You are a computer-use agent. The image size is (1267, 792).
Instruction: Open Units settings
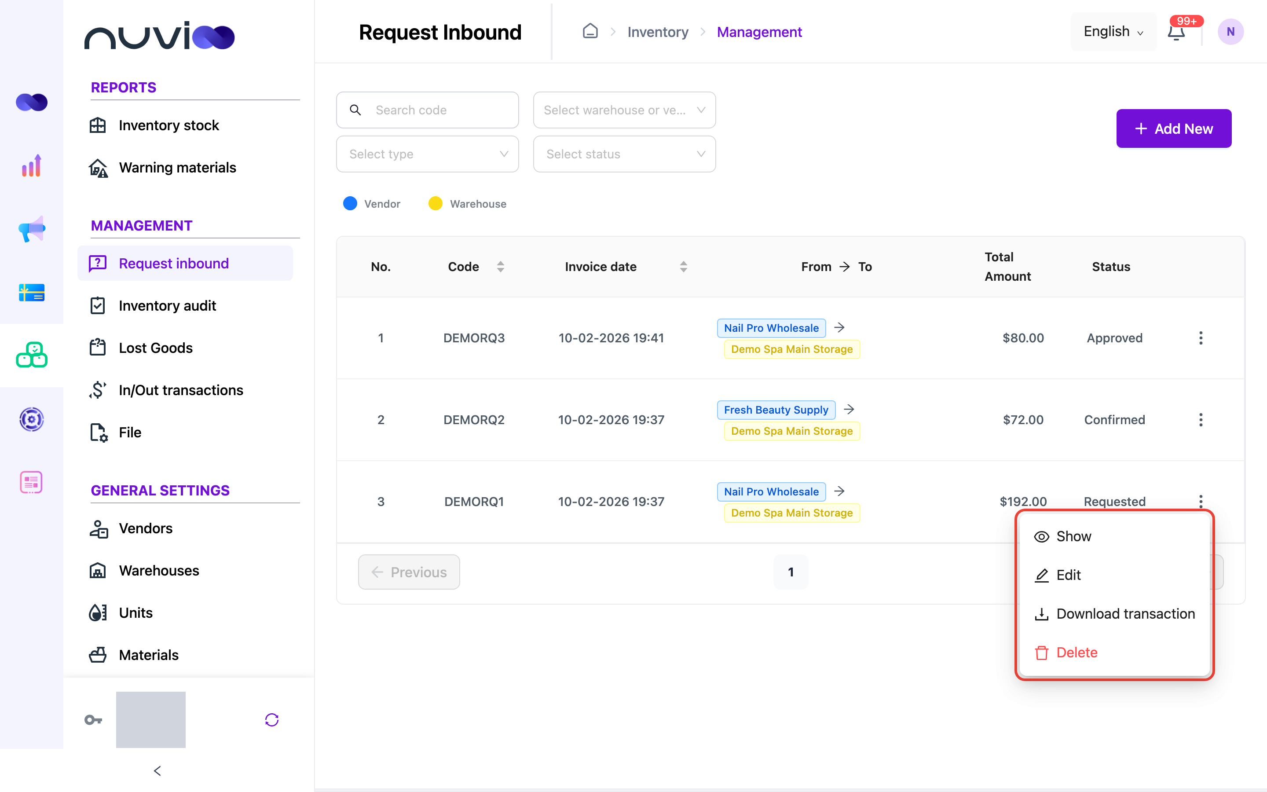pyautogui.click(x=185, y=613)
